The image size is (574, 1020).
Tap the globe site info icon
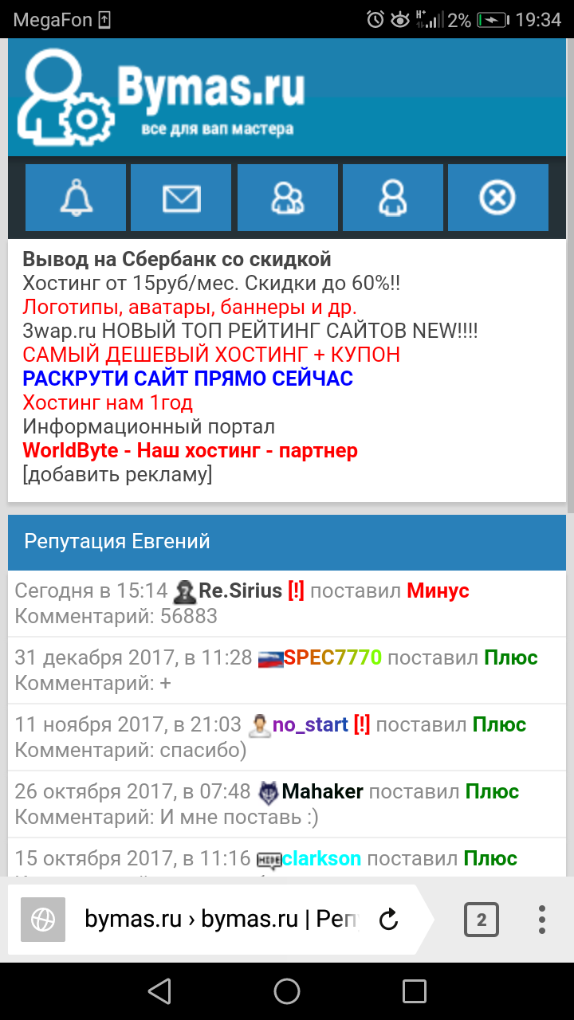pyautogui.click(x=42, y=920)
